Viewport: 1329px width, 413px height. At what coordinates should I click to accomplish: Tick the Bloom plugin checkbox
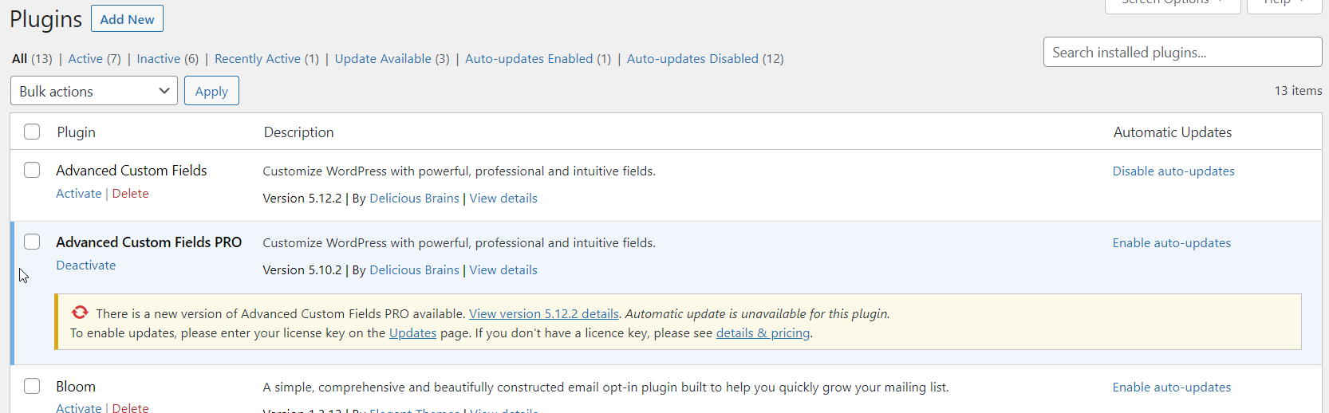(x=32, y=386)
